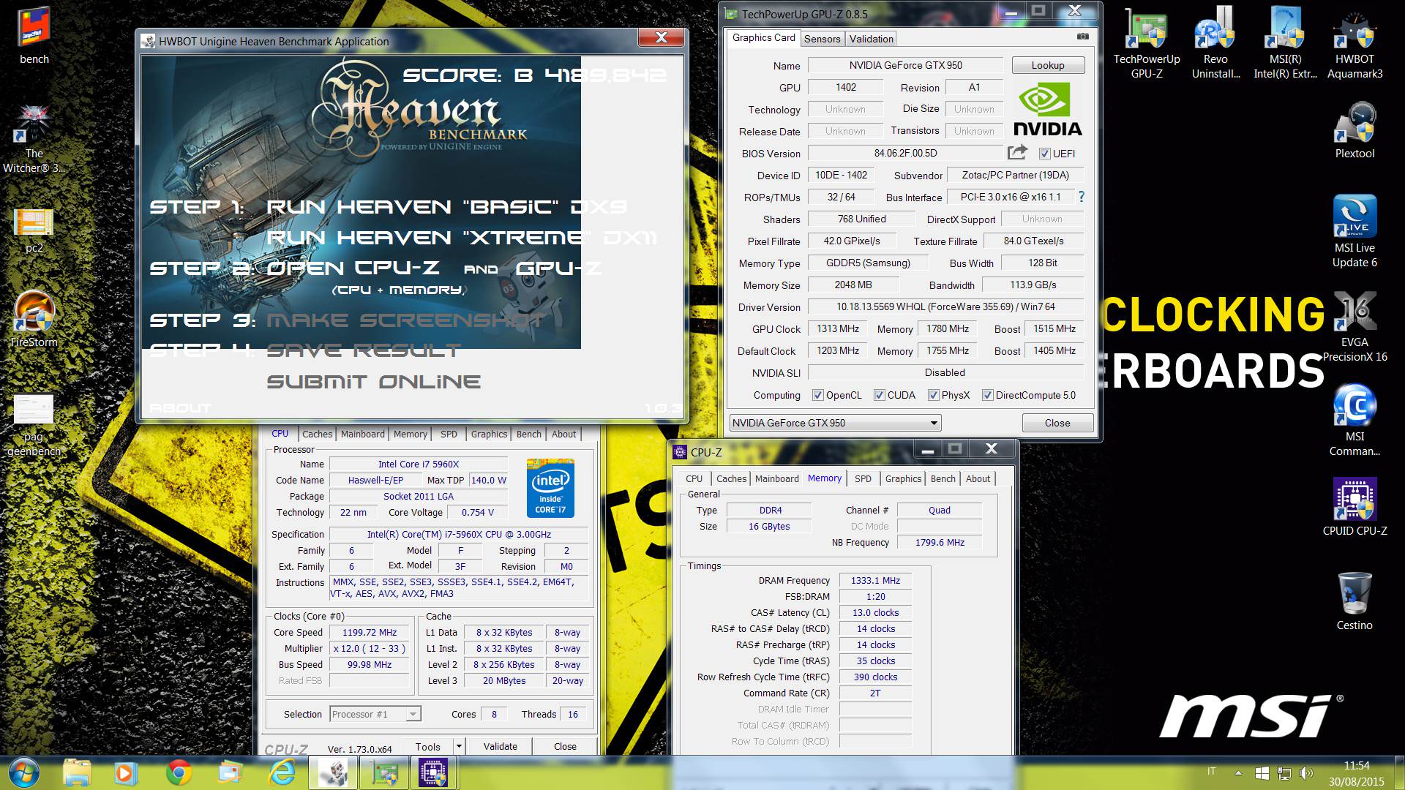This screenshot has height=790, width=1405.
Task: Switch to the Sensors tab in GPU-Z
Action: click(x=822, y=39)
